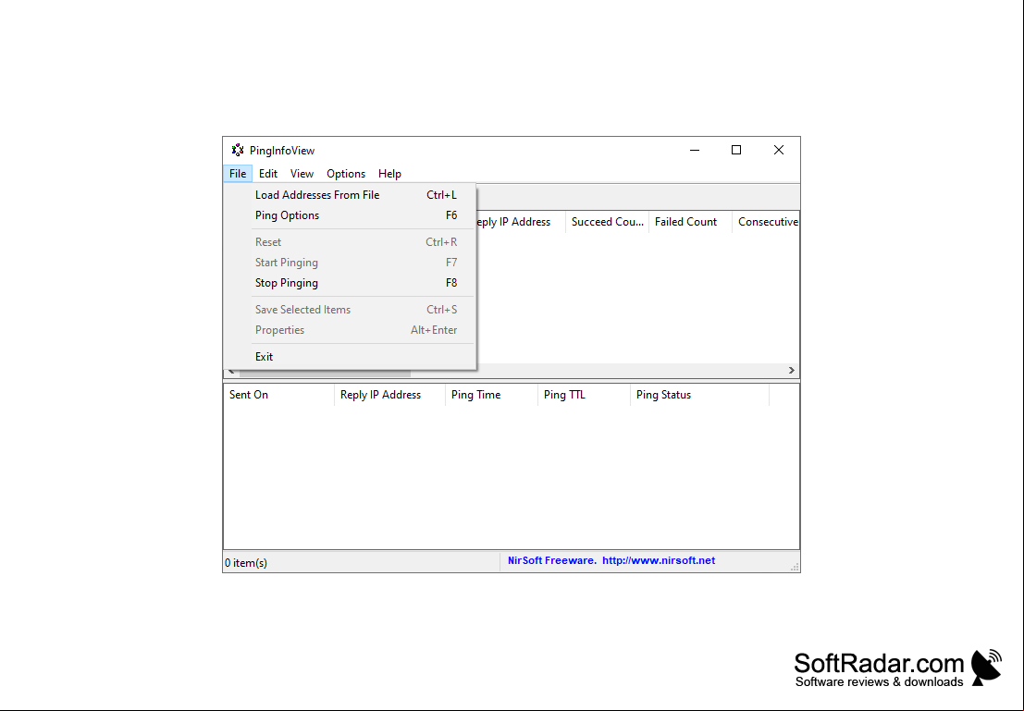Open the View menu
The image size is (1024, 711).
pyautogui.click(x=302, y=174)
